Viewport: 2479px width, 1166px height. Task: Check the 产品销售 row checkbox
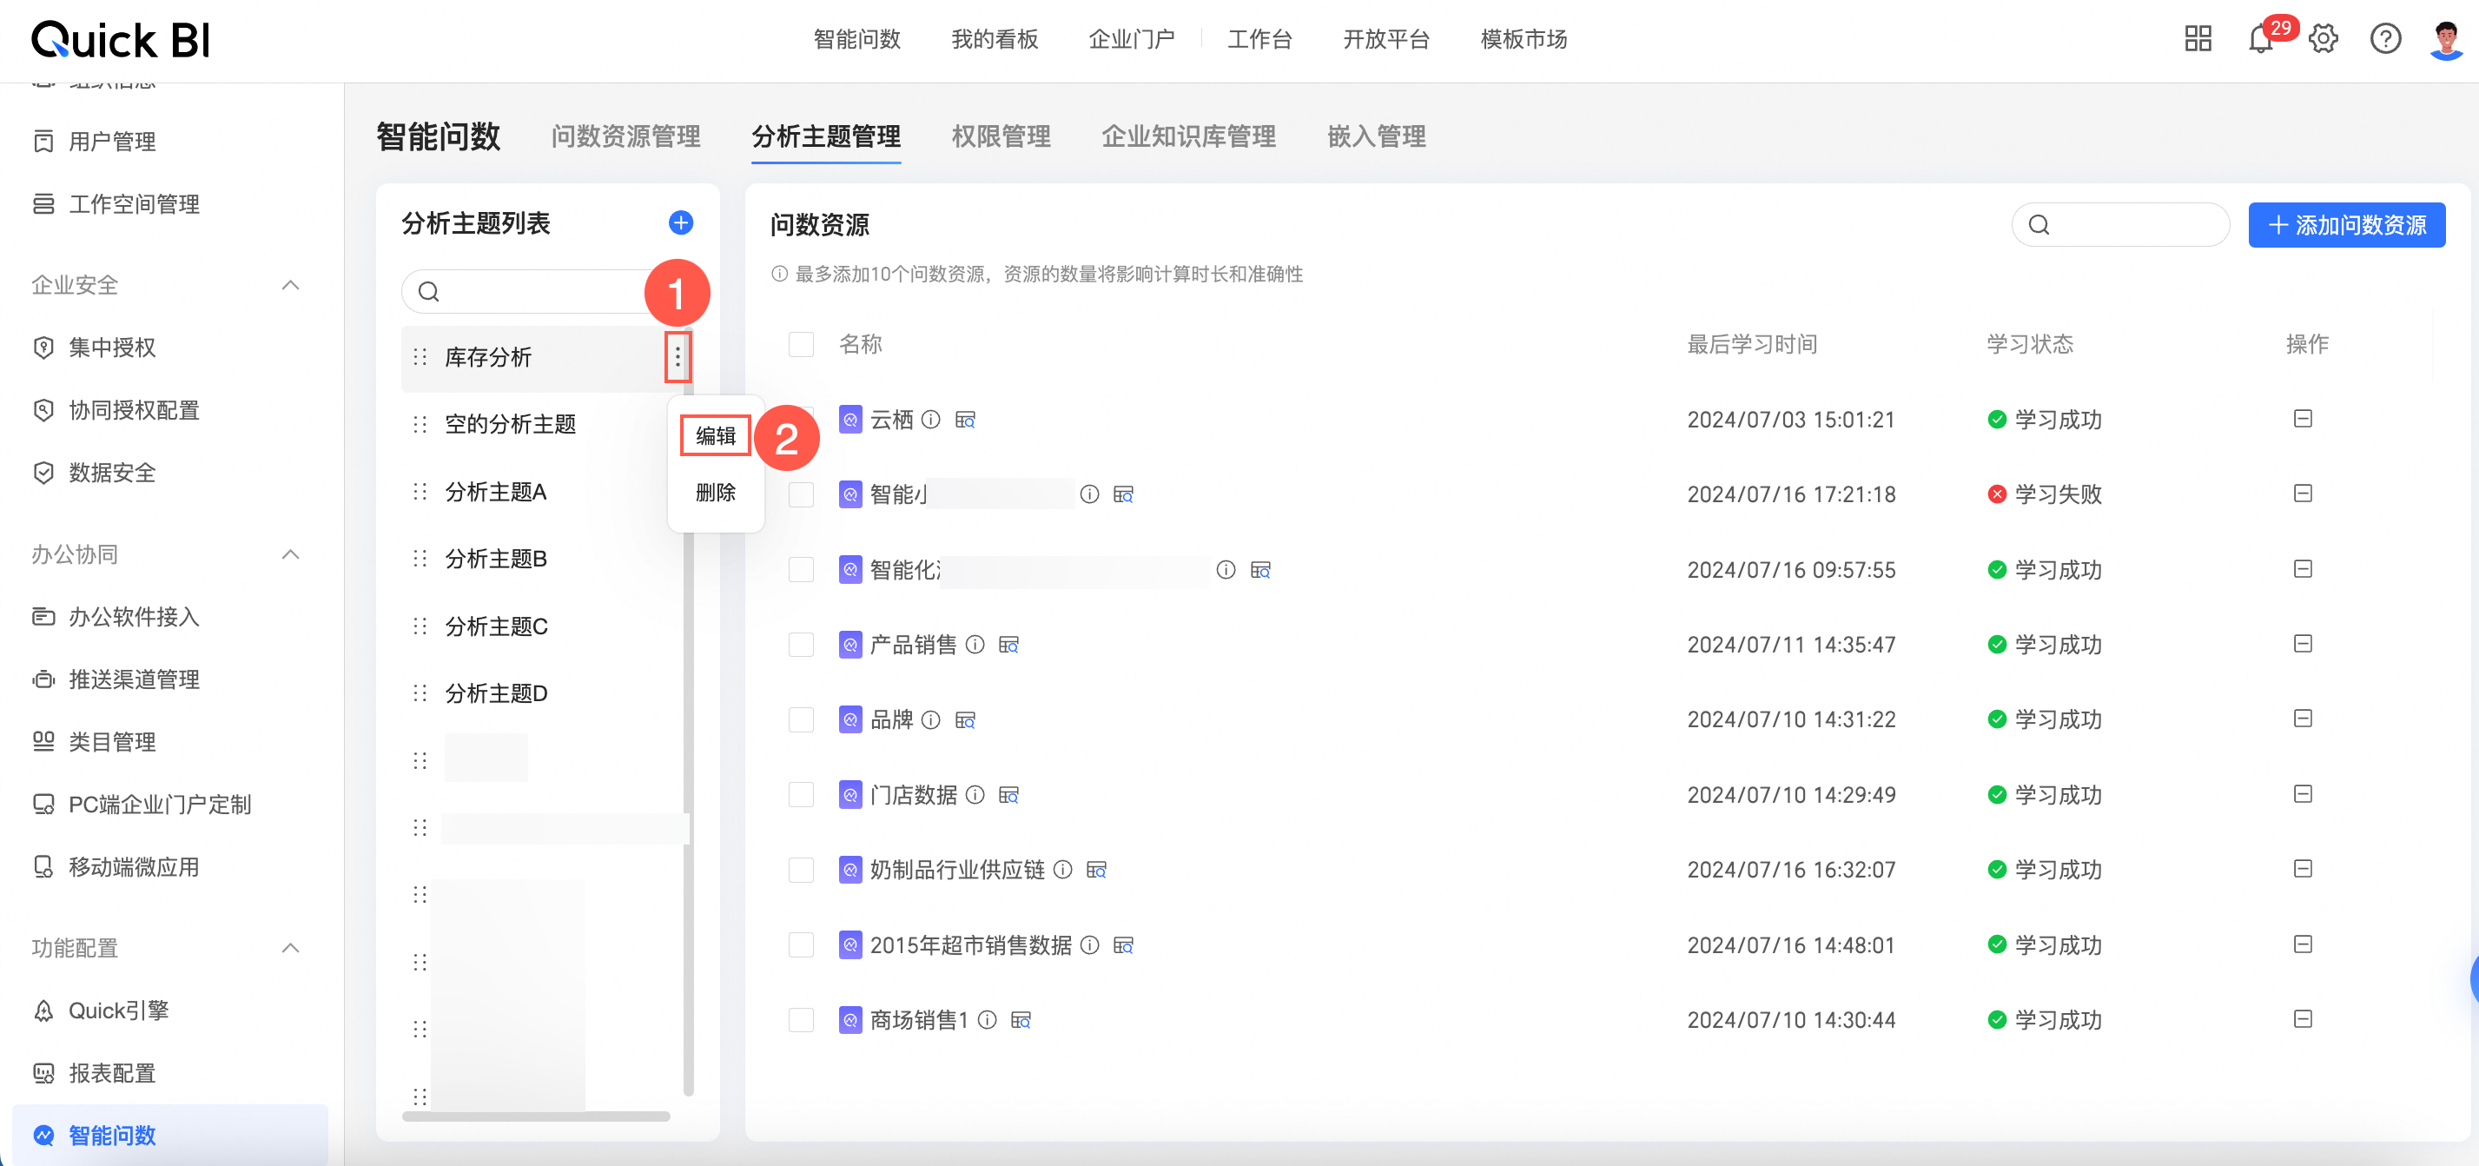click(801, 644)
